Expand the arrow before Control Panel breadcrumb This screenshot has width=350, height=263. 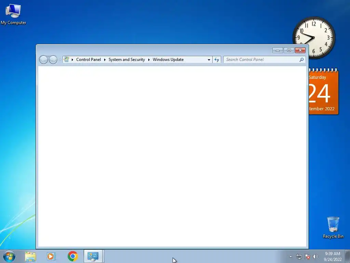(x=72, y=60)
